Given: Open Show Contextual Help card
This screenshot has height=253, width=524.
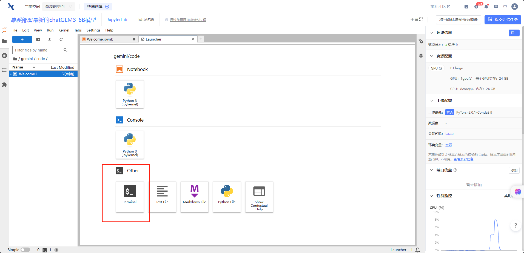Looking at the screenshot, I should pos(259,197).
